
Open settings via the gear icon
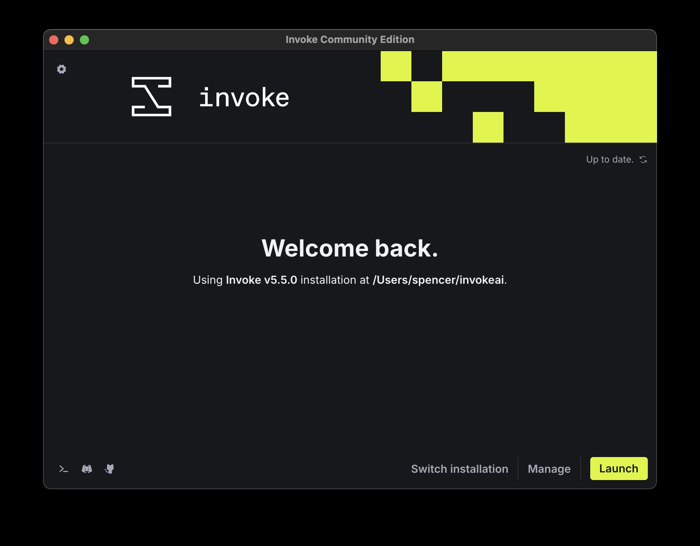point(61,69)
